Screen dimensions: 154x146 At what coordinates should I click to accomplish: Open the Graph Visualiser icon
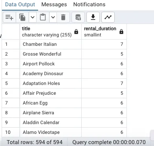pos(108,17)
